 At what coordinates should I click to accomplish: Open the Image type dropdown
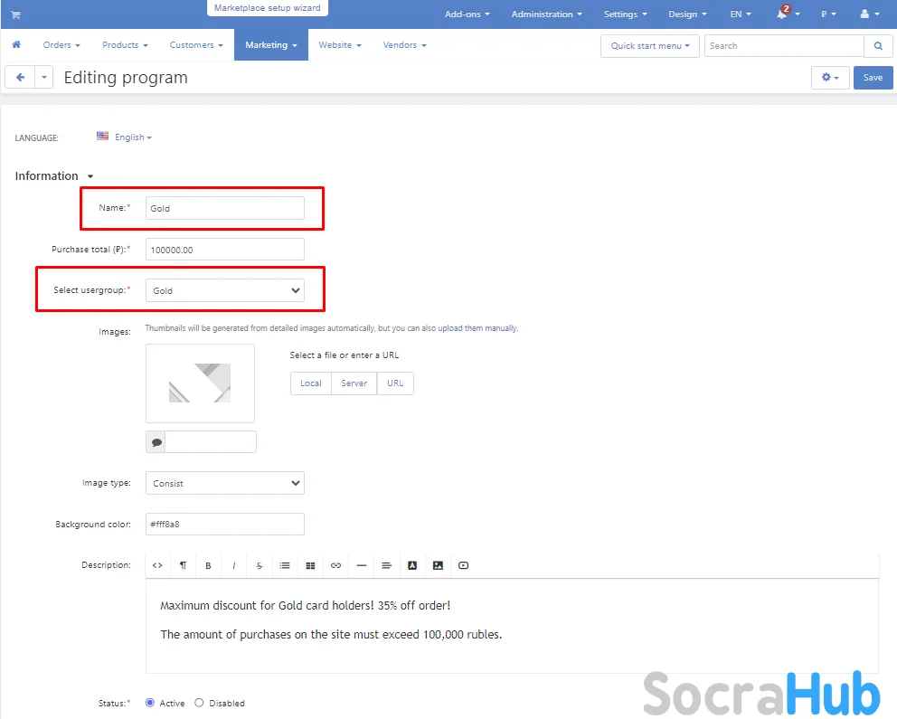pyautogui.click(x=225, y=483)
